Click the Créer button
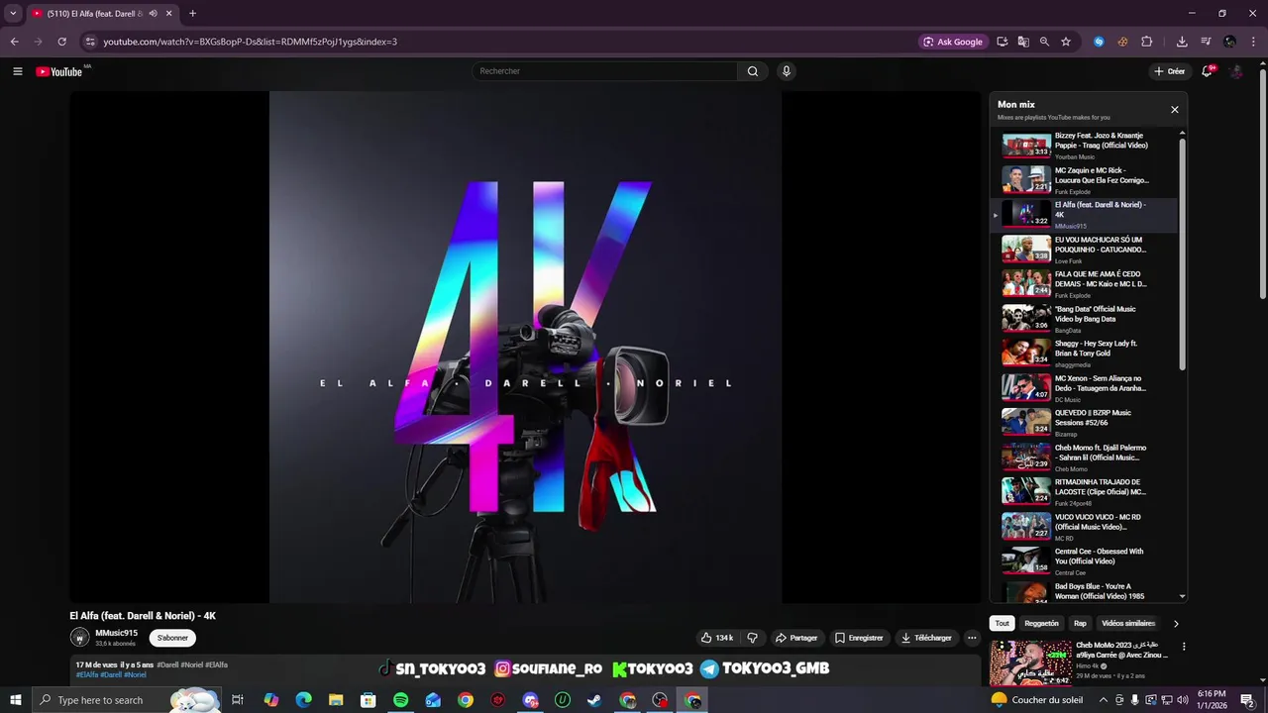Screen dimensions: 1268x713 coord(1170,71)
